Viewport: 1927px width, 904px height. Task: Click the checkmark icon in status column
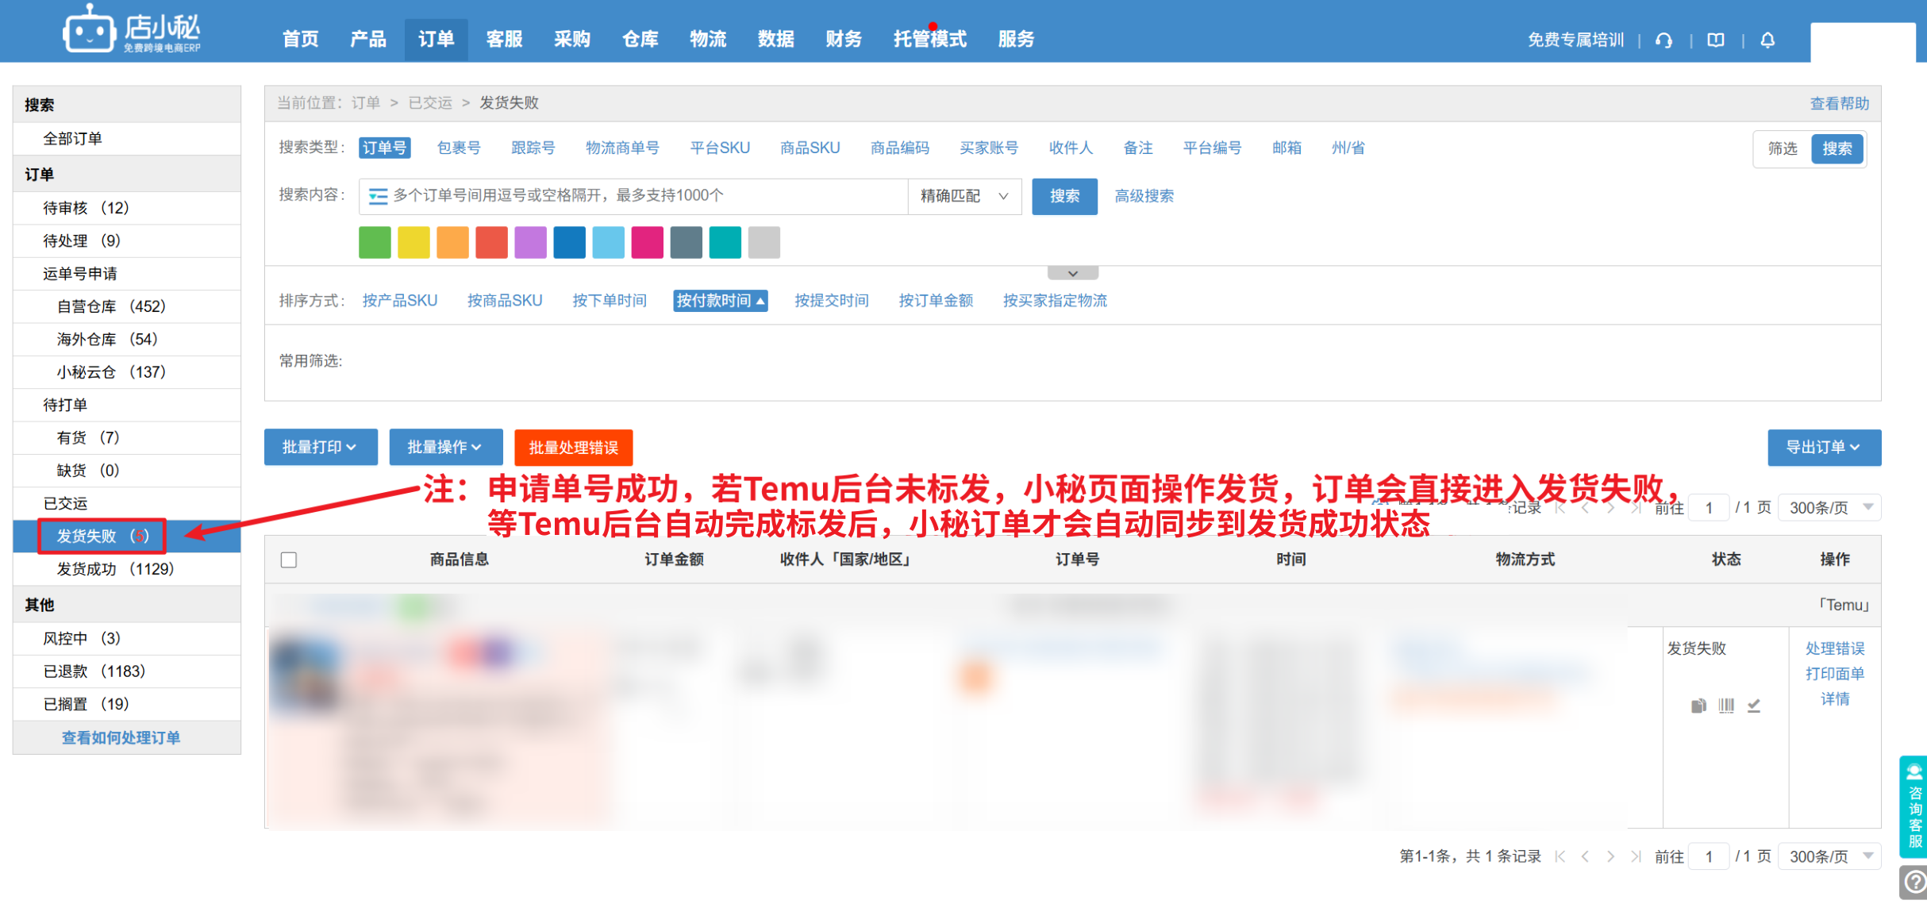[1754, 705]
